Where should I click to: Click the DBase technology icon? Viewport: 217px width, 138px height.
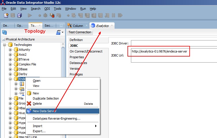click(16, 69)
